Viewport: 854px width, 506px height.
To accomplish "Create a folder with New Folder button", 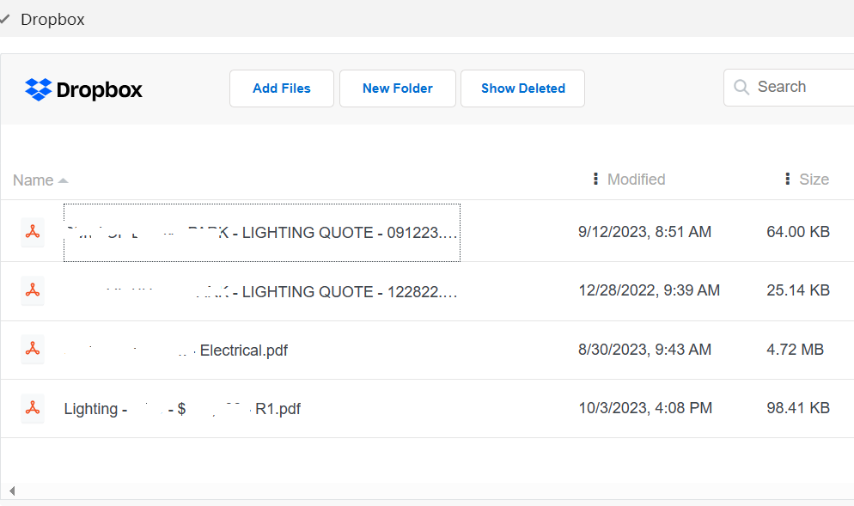I will coord(398,88).
